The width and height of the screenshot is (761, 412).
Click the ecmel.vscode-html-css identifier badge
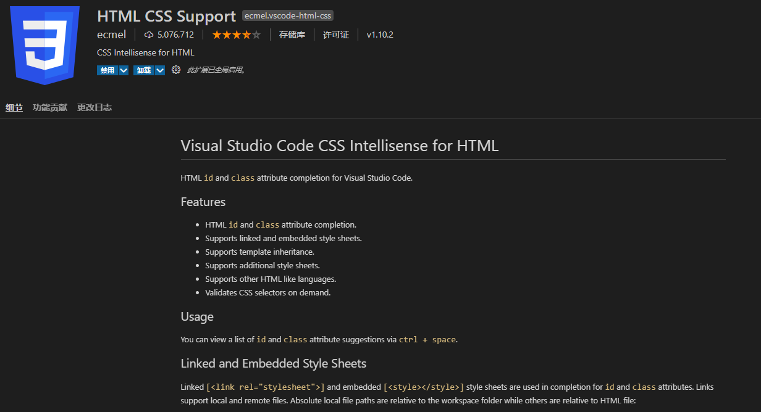pos(288,16)
